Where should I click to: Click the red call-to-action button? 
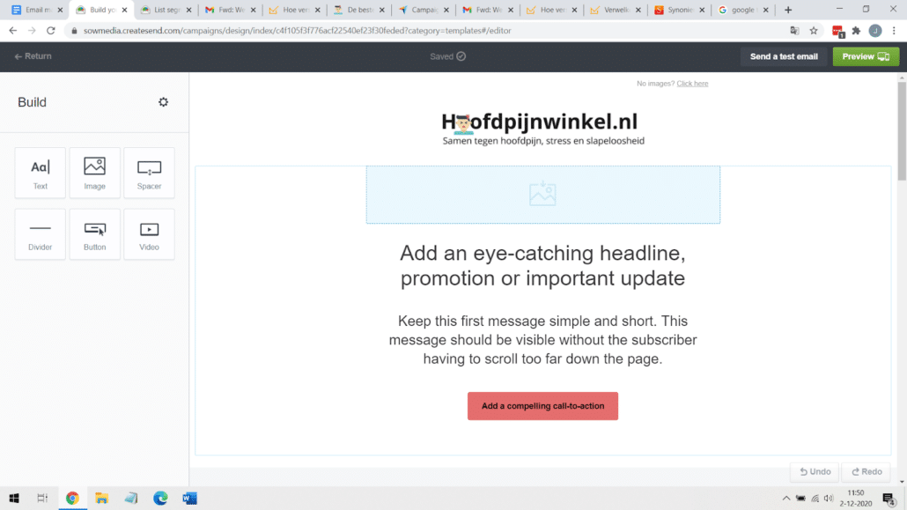click(x=542, y=406)
